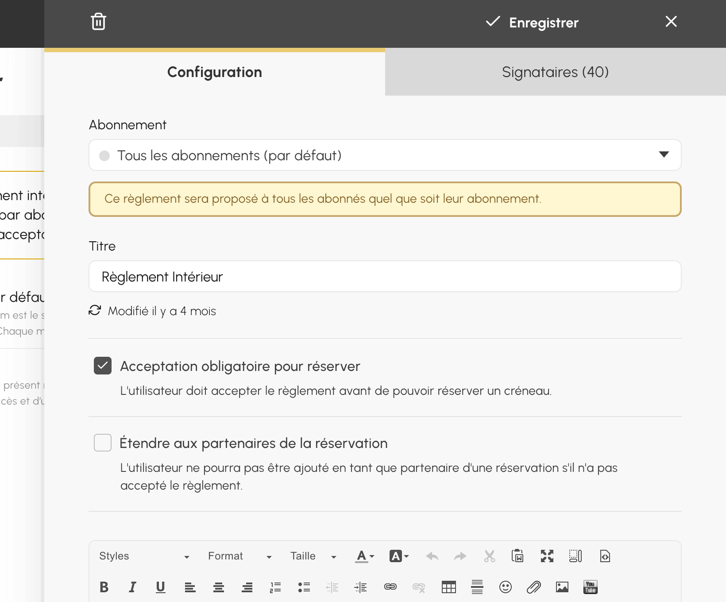Viewport: 726px width, 602px height.
Task: Open the Abonnement dropdown
Action: [x=385, y=155]
